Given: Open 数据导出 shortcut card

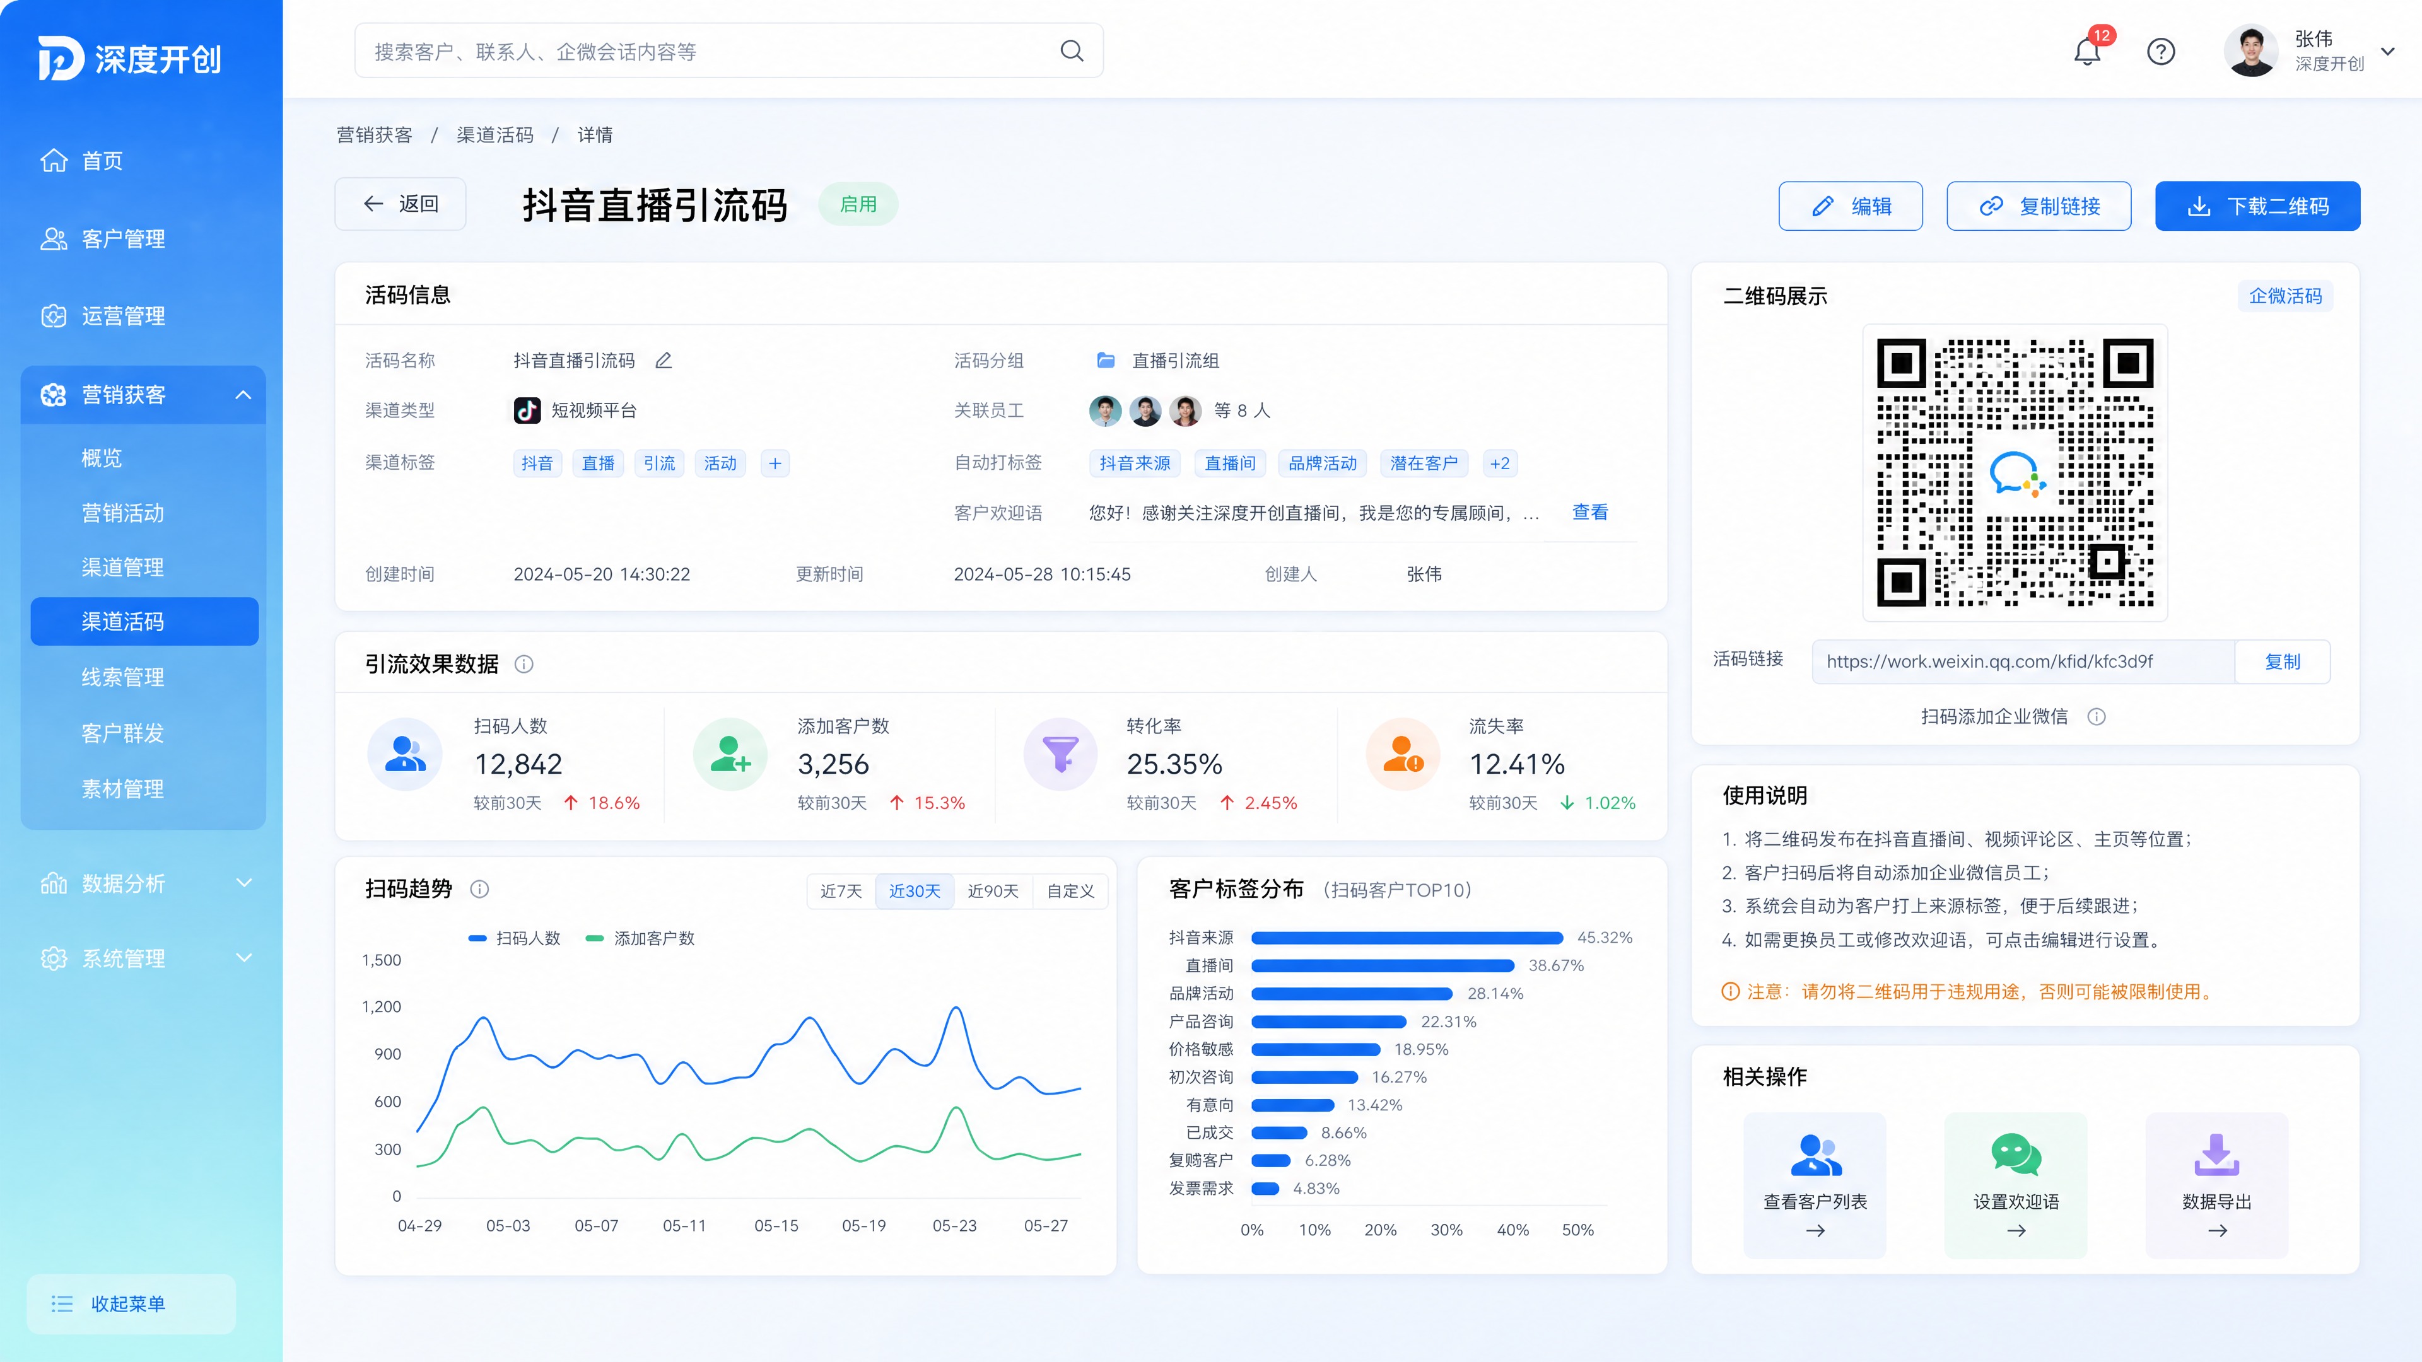Looking at the screenshot, I should (2216, 1185).
